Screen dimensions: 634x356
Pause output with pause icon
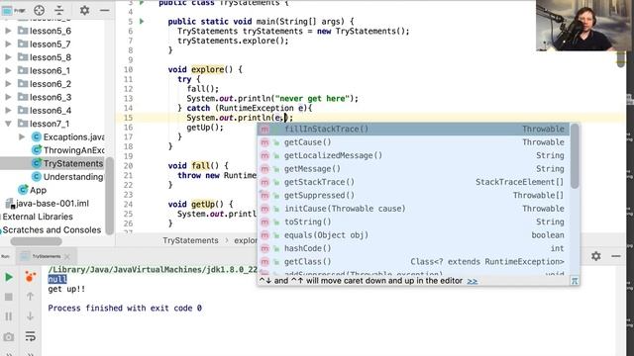(9, 316)
